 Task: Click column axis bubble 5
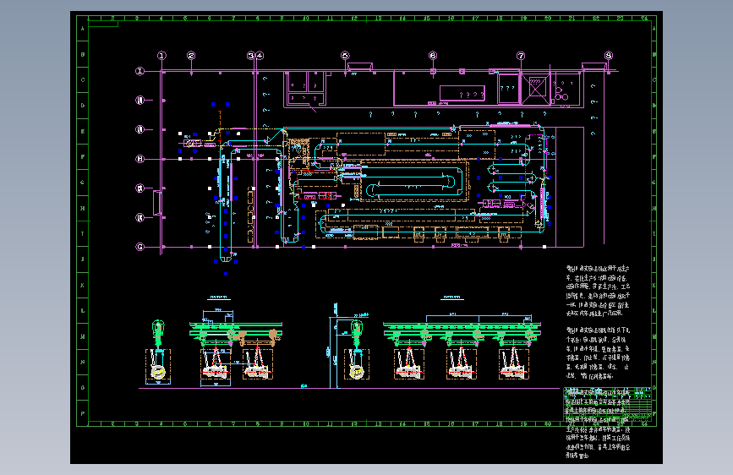coord(345,56)
